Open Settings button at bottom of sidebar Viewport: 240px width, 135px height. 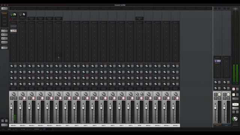tap(4, 125)
